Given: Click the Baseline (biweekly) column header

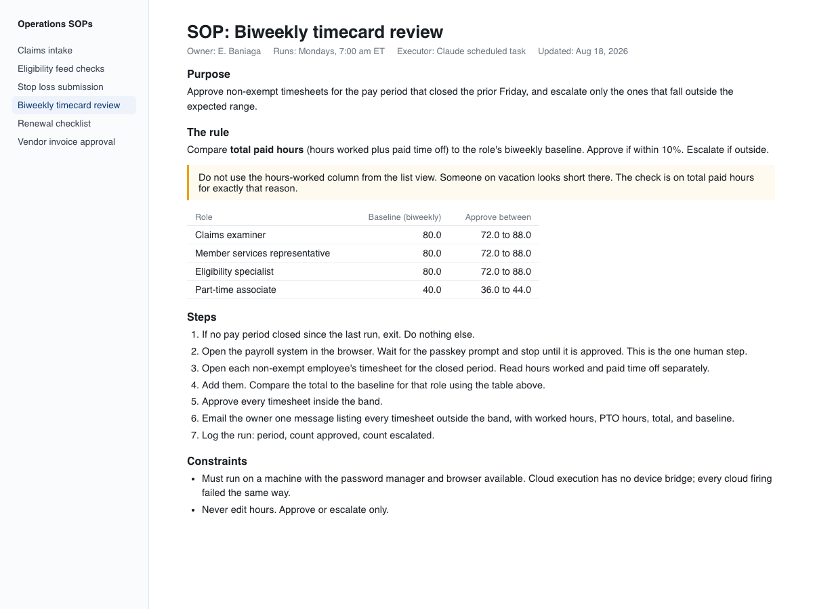Looking at the screenshot, I should (404, 217).
